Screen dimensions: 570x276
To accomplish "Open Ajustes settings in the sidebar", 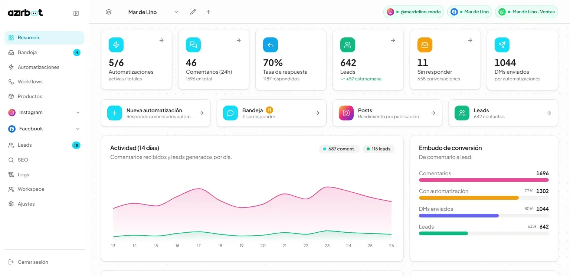I will (x=45, y=204).
